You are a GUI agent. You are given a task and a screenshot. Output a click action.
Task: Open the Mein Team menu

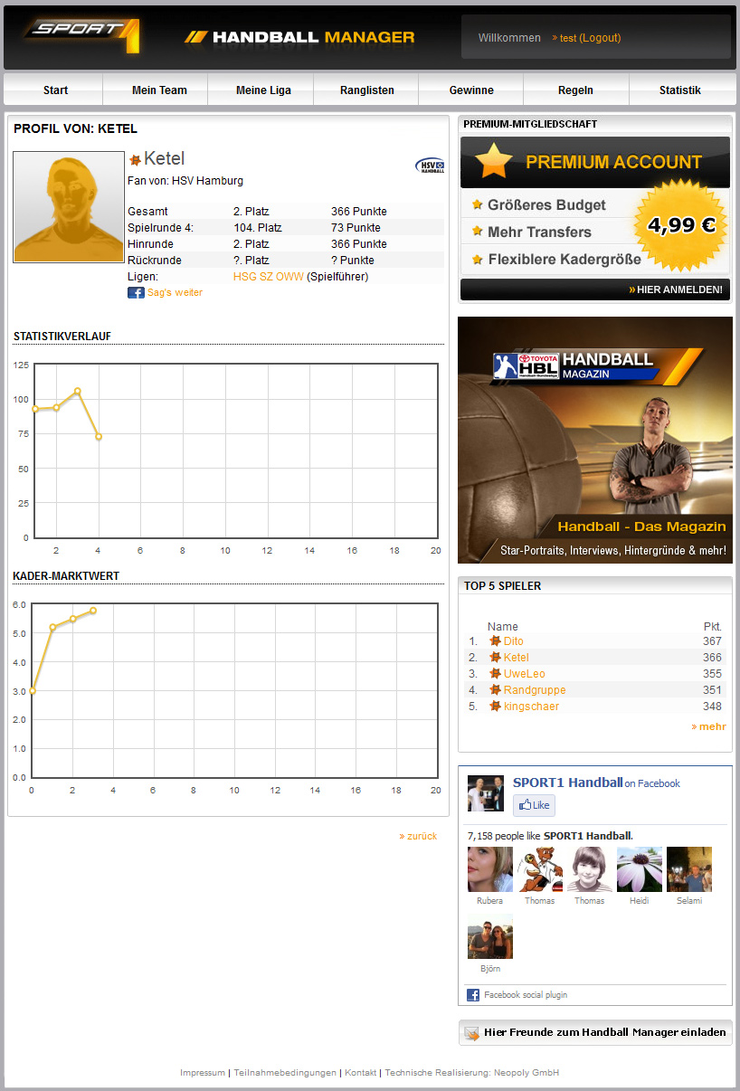pos(159,90)
